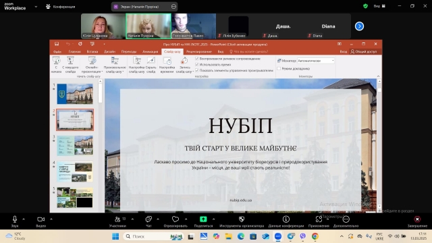Image resolution: width=432 pixels, height=243 pixels.
Task: Click the Windows Start button
Action: (x=115, y=236)
